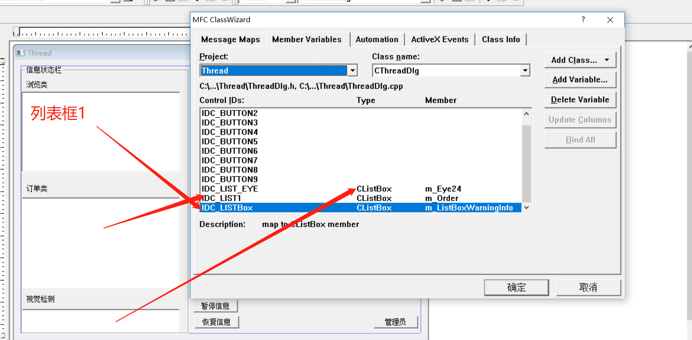The height and width of the screenshot is (340, 692).
Task: Click the Type column header
Action: pyautogui.click(x=366, y=100)
